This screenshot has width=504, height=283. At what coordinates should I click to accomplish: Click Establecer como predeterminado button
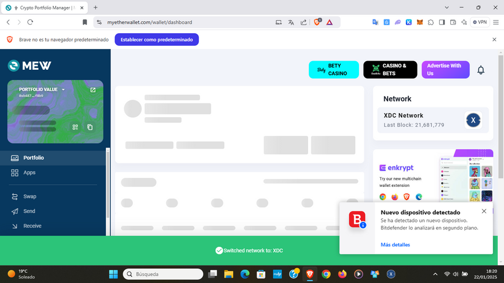pyautogui.click(x=157, y=39)
